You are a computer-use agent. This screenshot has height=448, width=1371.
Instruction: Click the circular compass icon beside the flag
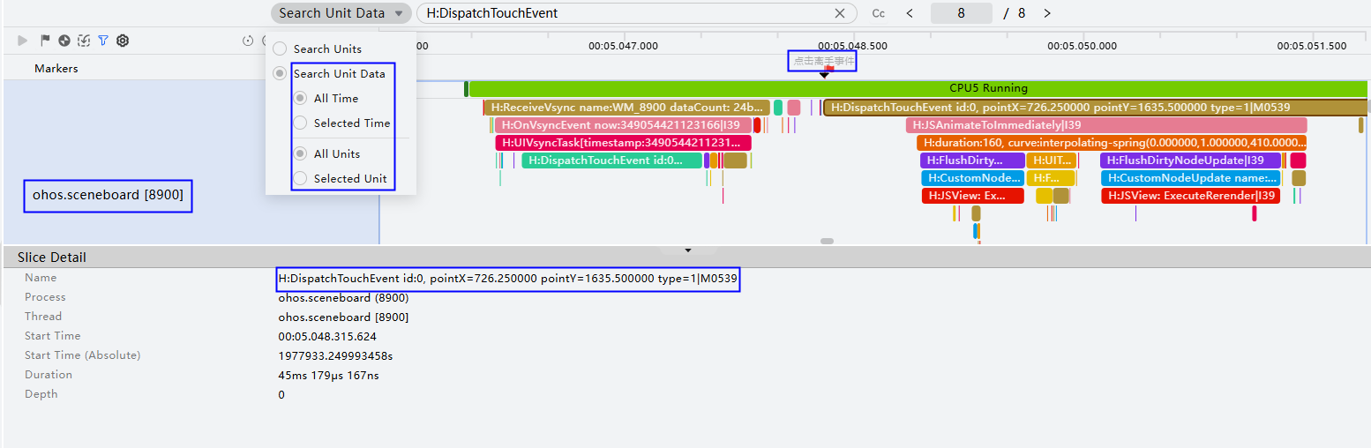(x=64, y=41)
